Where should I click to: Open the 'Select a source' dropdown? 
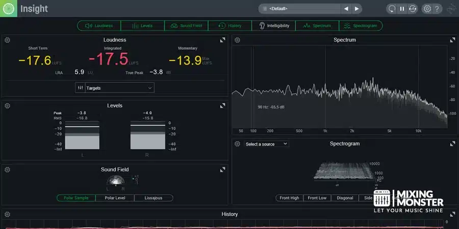(x=266, y=144)
